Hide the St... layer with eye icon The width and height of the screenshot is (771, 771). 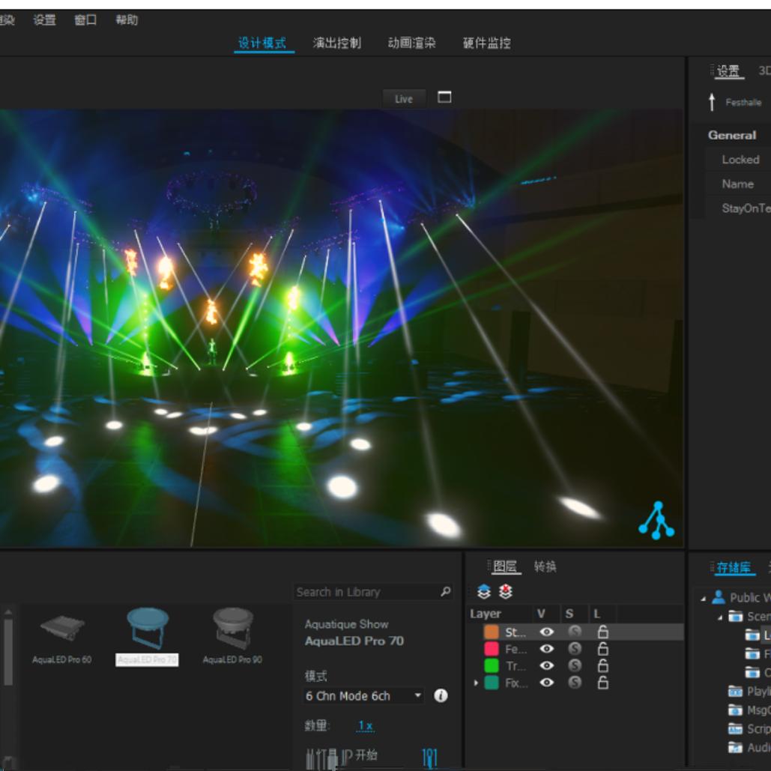547,632
